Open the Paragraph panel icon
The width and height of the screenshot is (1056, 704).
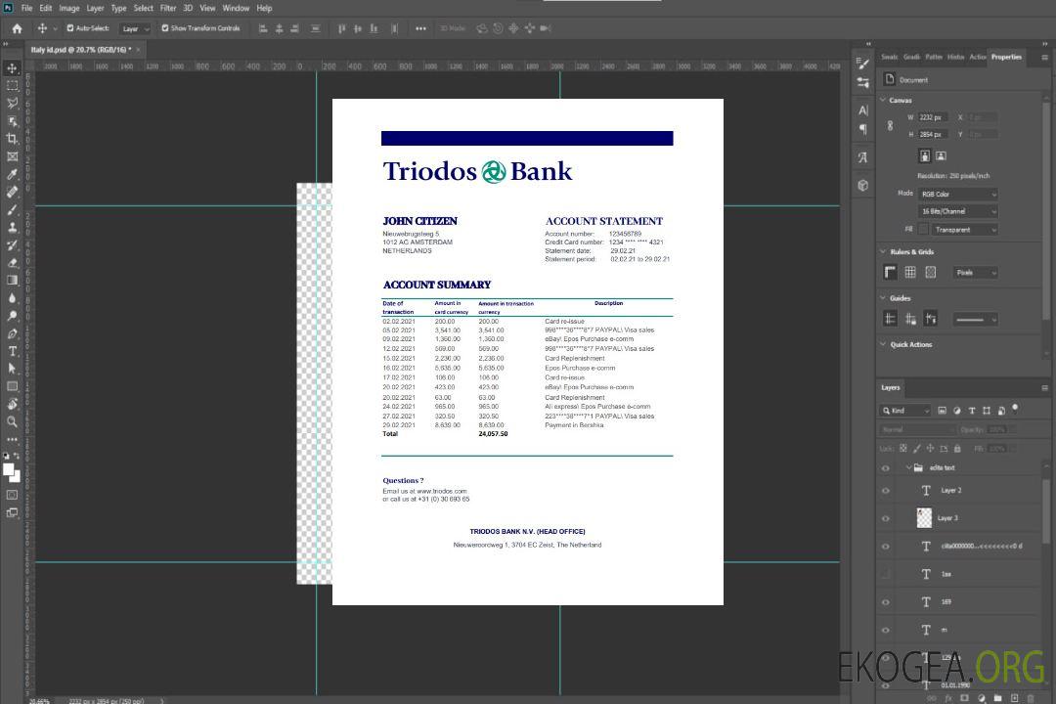(862, 129)
